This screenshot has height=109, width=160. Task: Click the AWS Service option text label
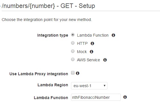pyautogui.click(x=88, y=60)
